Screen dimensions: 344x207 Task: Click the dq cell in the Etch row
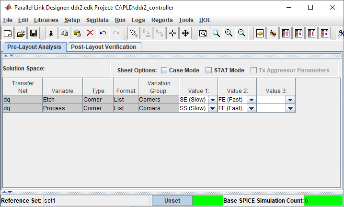point(23,100)
